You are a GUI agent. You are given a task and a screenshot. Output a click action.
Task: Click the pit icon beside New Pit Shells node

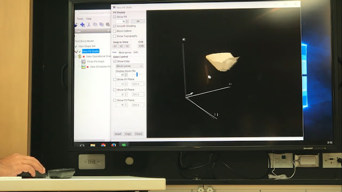coord(76,51)
